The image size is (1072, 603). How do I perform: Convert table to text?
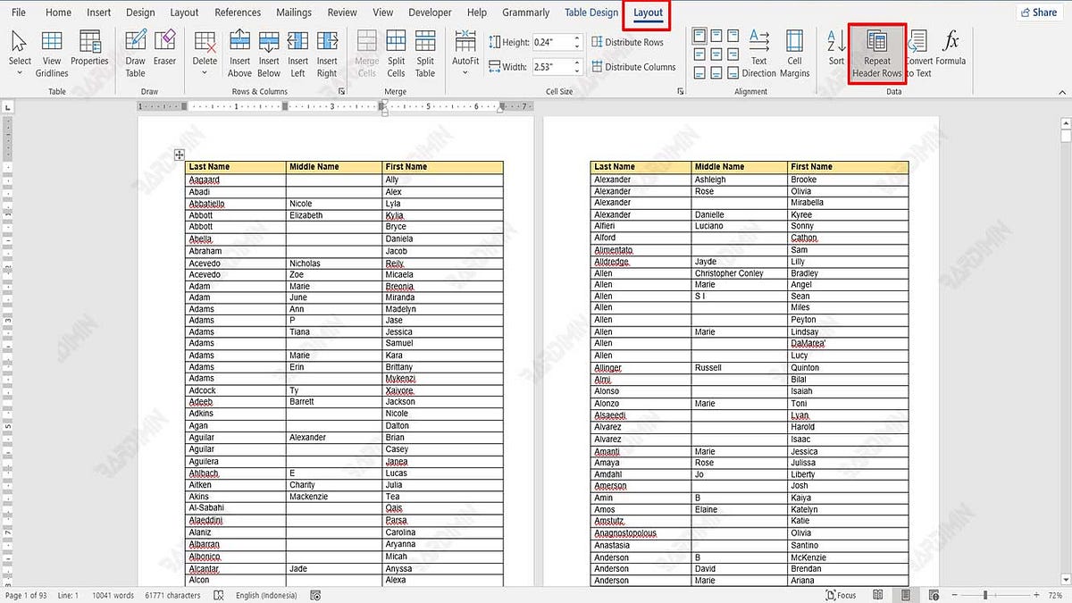(919, 54)
